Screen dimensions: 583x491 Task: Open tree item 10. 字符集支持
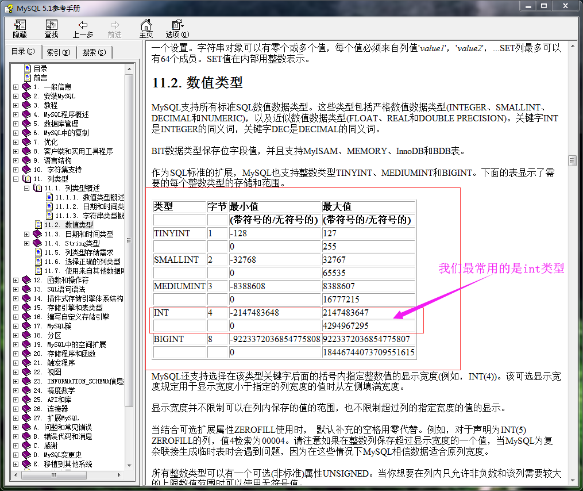57,170
